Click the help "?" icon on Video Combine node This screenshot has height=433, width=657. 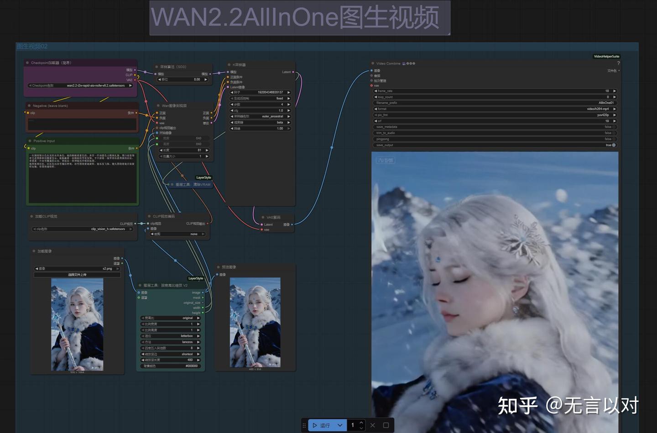[x=619, y=62]
